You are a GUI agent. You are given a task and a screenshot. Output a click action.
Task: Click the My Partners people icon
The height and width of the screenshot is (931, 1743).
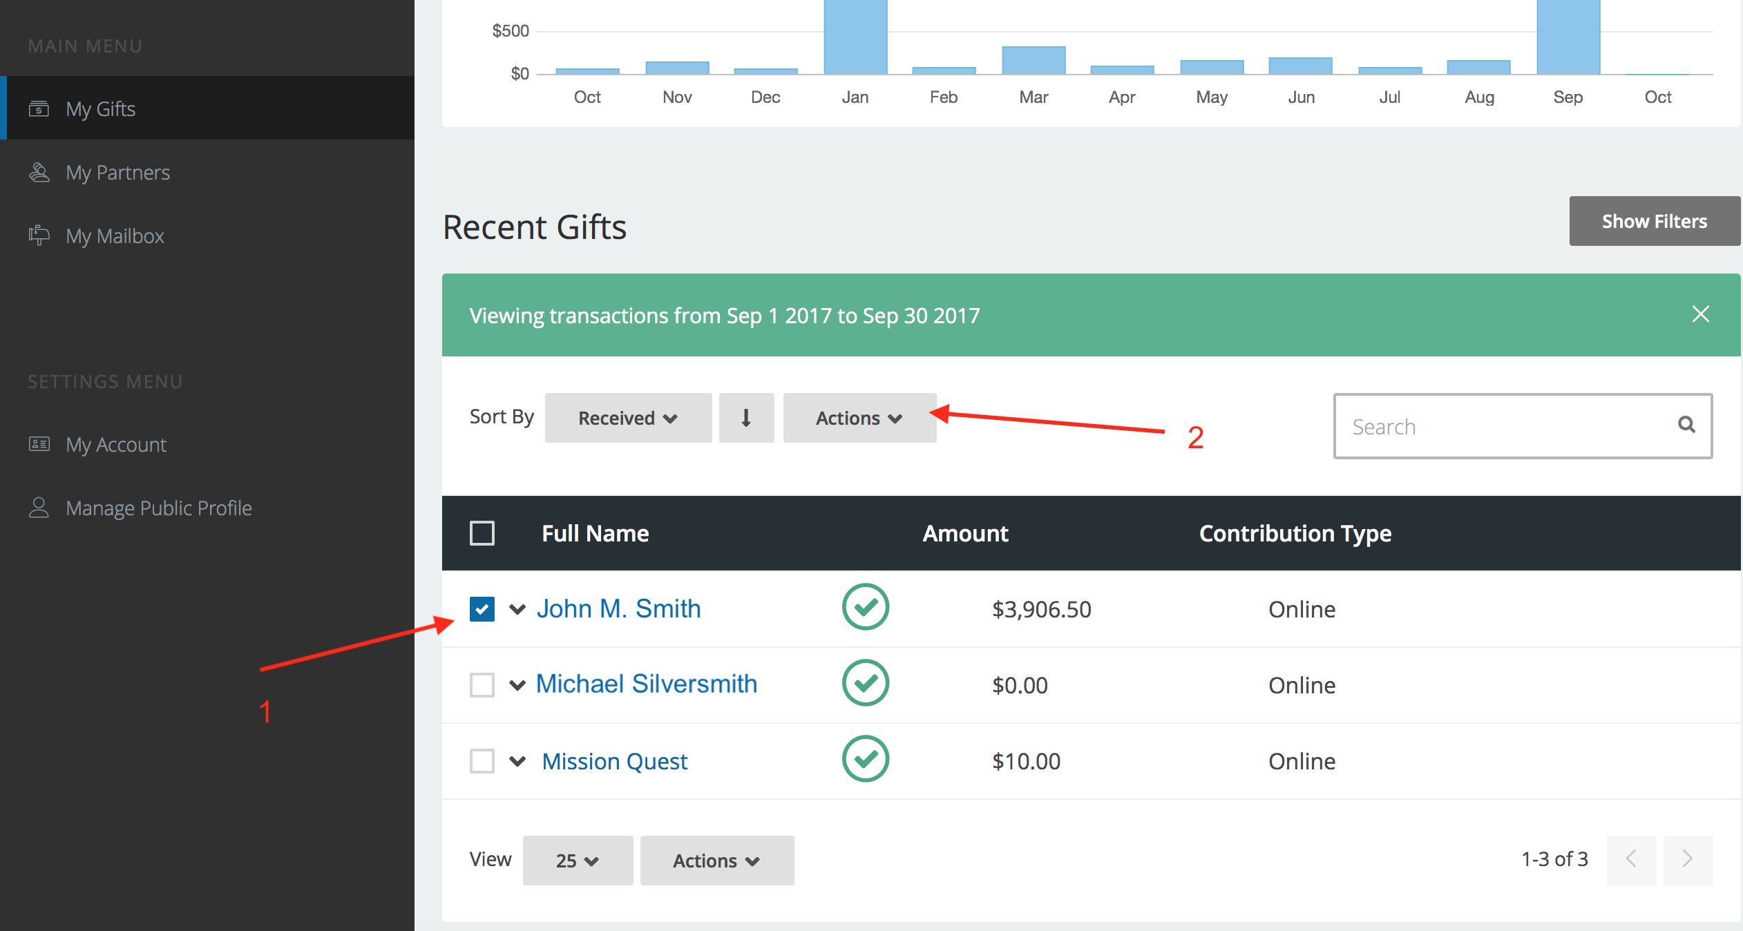39,172
